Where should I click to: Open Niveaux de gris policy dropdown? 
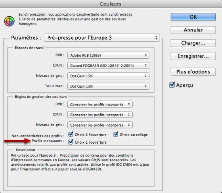100,125
